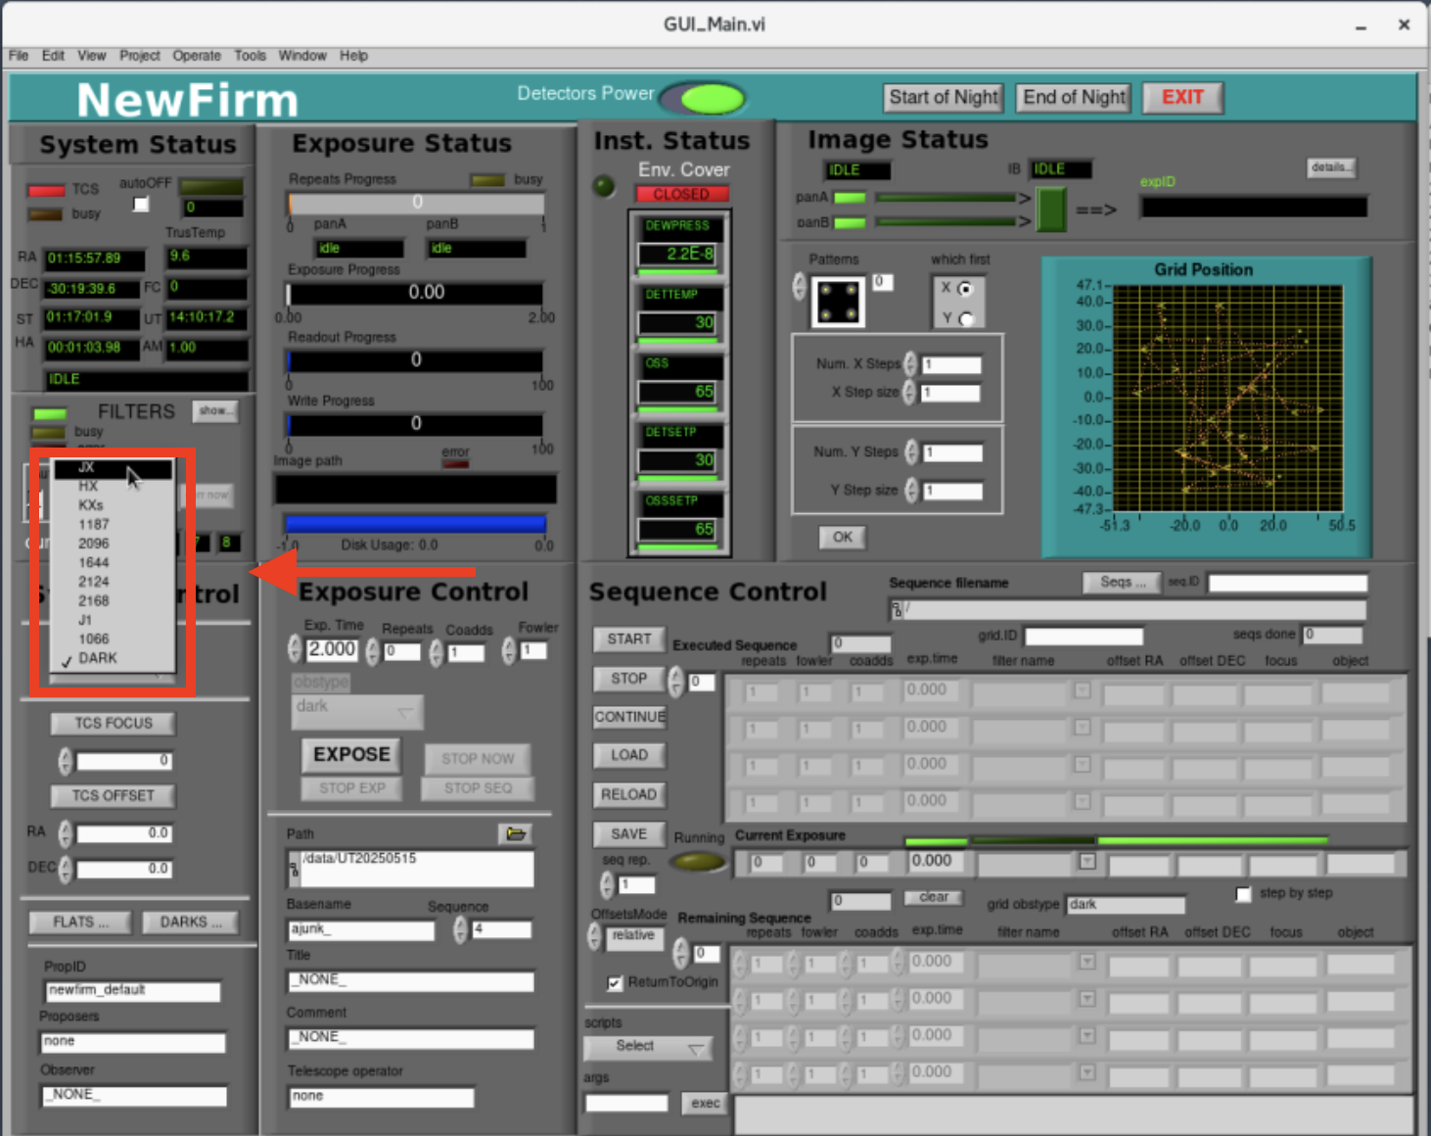Click the red error indicator near Image path
Image resolution: width=1431 pixels, height=1136 pixels.
455,463
